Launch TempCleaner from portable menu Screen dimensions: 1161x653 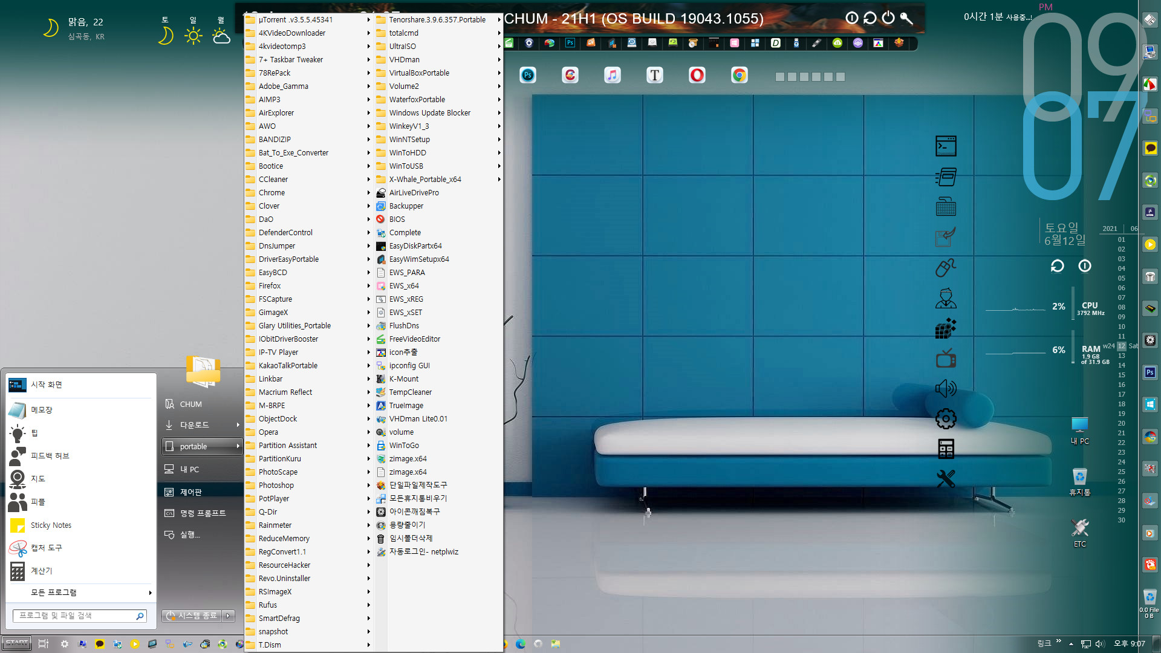point(439,392)
